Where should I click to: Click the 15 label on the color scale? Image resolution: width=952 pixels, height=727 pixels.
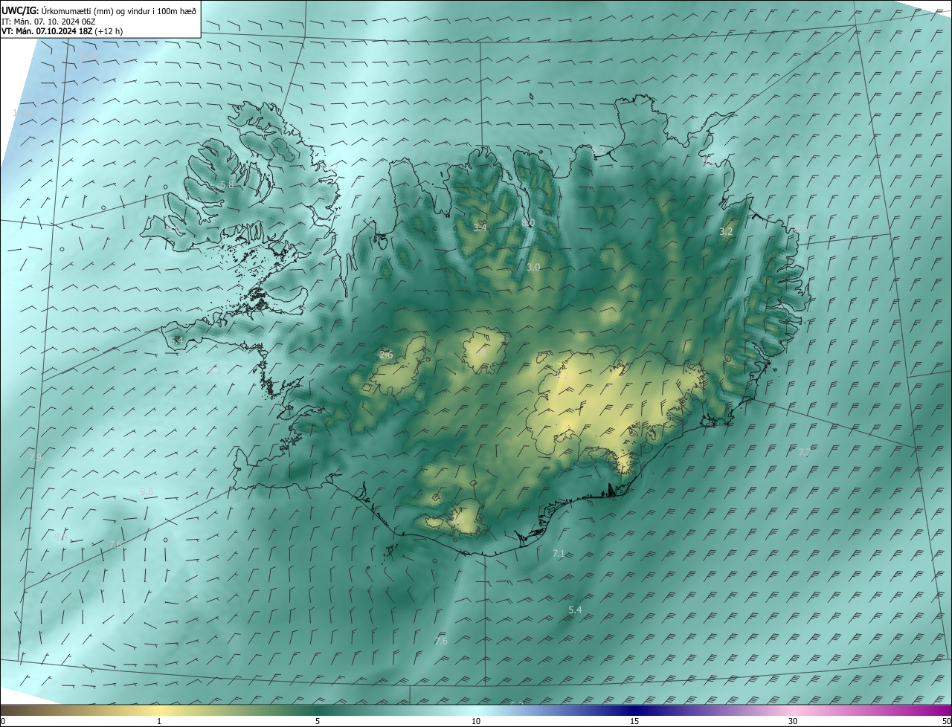pyautogui.click(x=634, y=721)
